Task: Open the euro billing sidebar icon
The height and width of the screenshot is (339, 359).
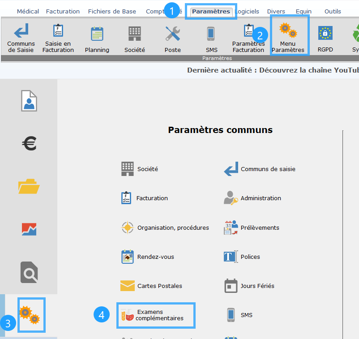Action: click(29, 144)
